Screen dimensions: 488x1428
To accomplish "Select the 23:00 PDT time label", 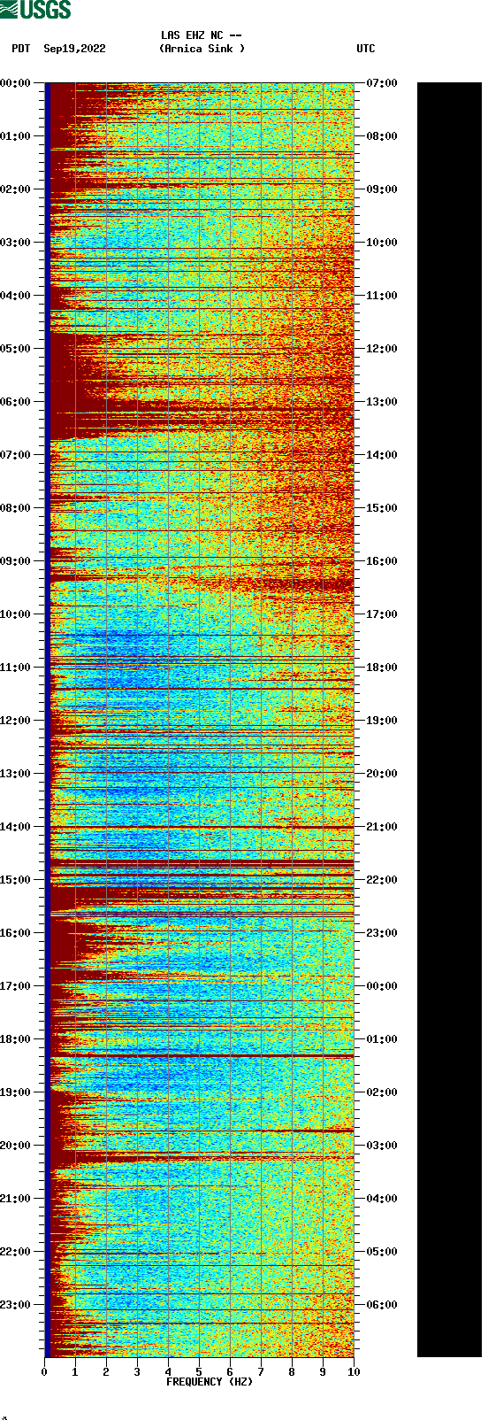I will pyautogui.click(x=15, y=1305).
